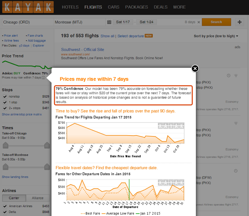This screenshot has height=216, width=249.
Task: Click the KAYAK logo
Action: point(27,7)
